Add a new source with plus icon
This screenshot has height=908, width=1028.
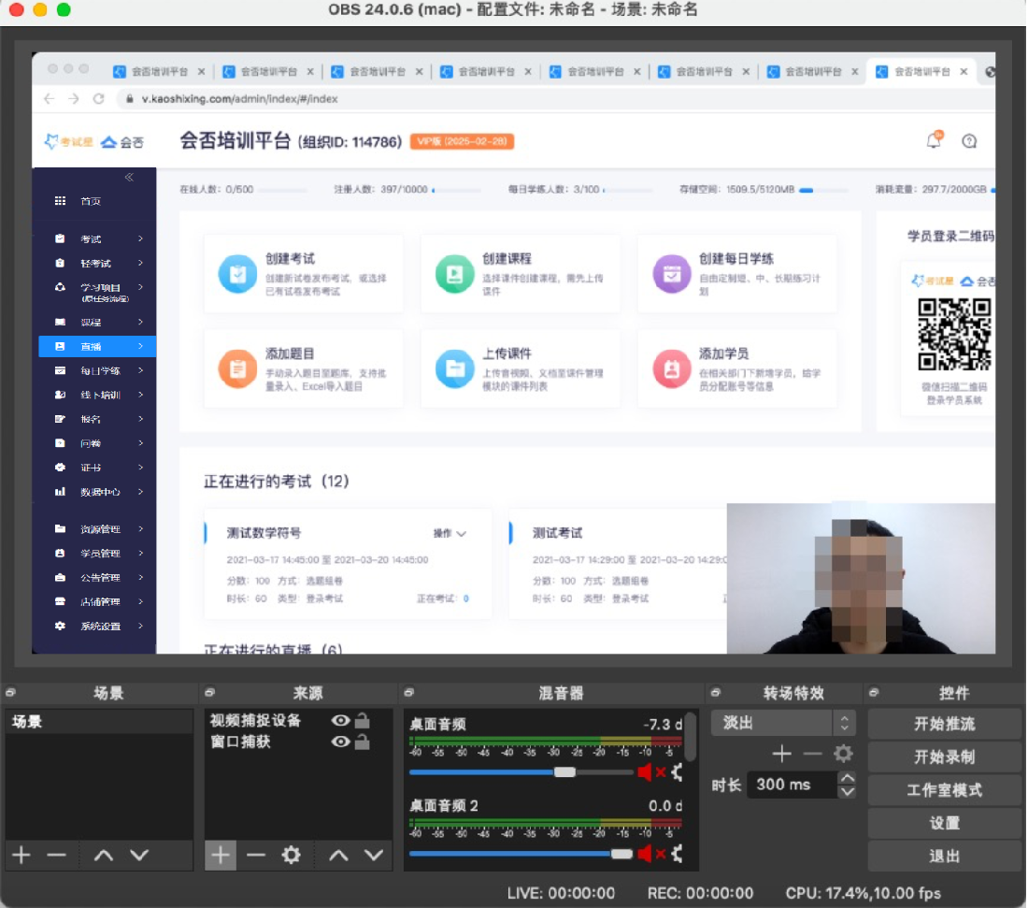click(x=221, y=855)
